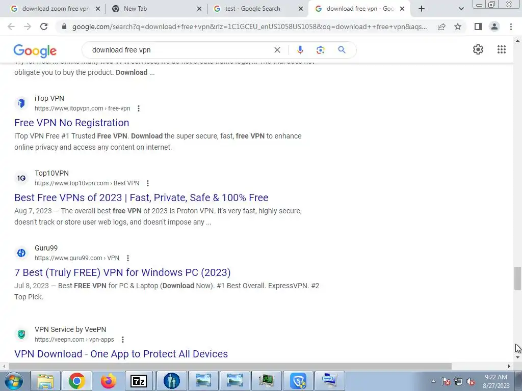Start voice search with microphone

(300, 50)
